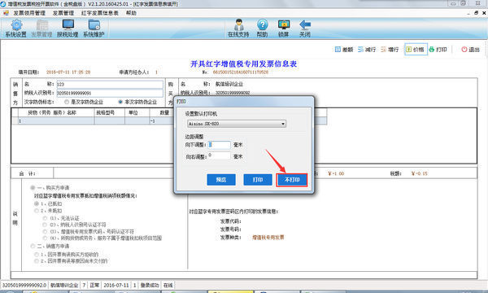488x293 pixels.
Task: Expand the default printer dropdown
Action: pyautogui.click(x=283, y=124)
